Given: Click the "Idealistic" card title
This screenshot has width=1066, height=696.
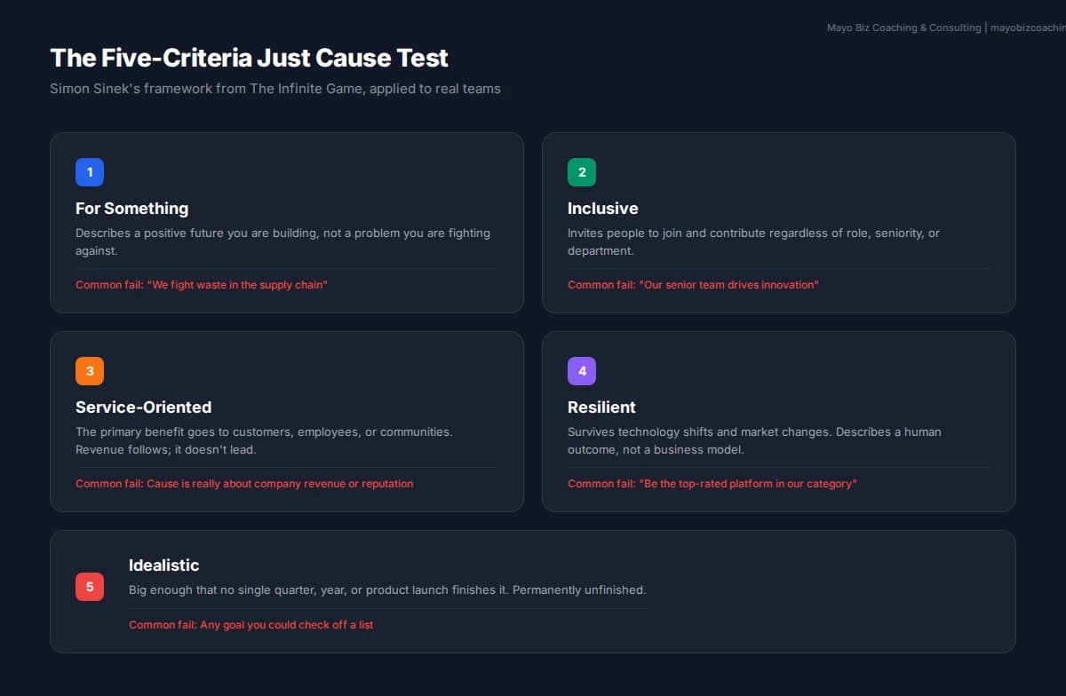Looking at the screenshot, I should (163, 565).
